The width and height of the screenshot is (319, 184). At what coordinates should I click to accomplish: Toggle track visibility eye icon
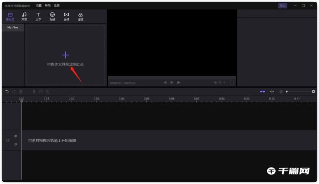[15, 136]
